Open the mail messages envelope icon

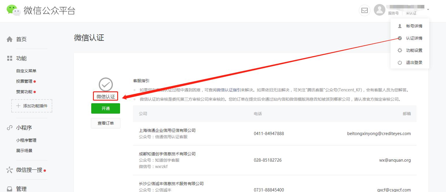(365, 10)
